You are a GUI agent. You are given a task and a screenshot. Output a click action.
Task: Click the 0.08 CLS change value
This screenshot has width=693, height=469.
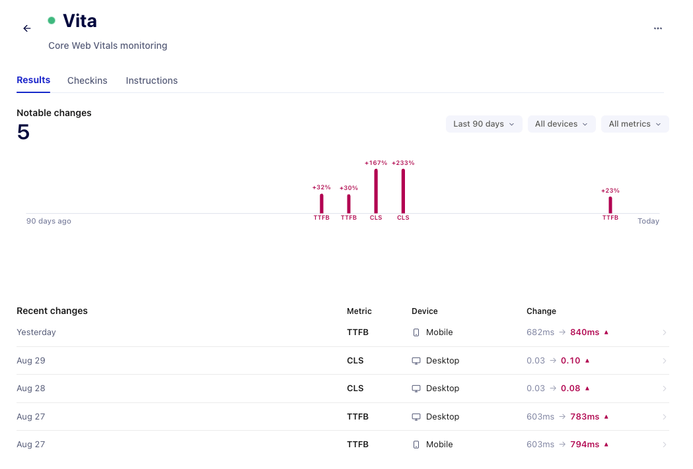(x=570, y=389)
